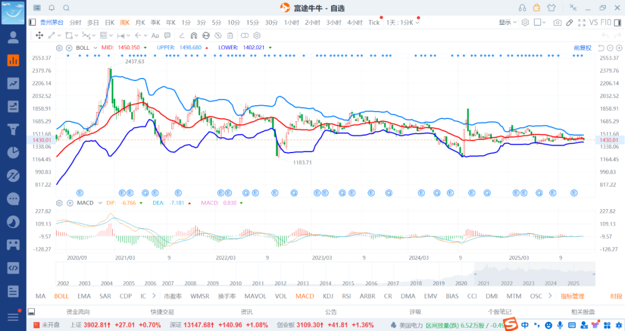Open BOLL indicator settings gear
Viewport: 625px width, 331px height.
point(60,47)
